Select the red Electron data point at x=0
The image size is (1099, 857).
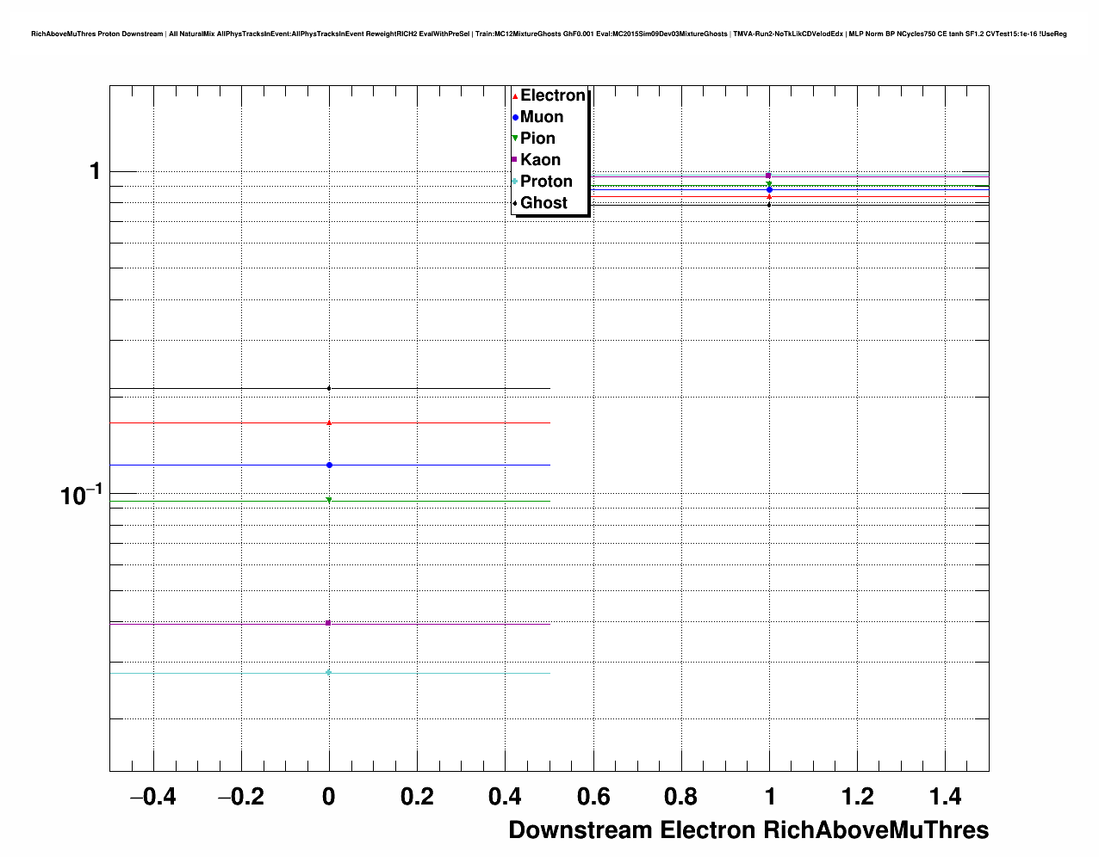[329, 422]
